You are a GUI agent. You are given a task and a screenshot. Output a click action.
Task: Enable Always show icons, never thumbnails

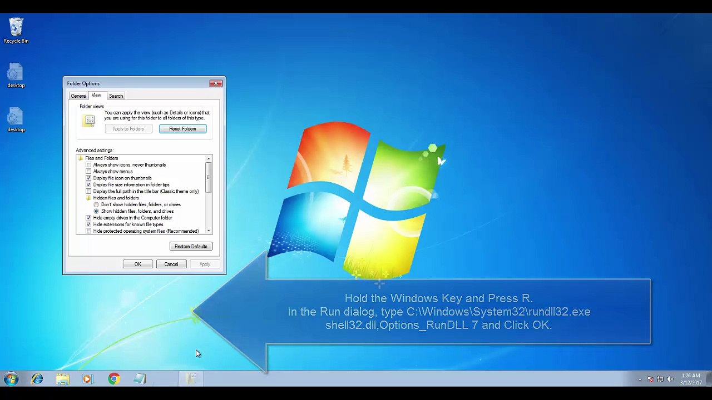[88, 165]
